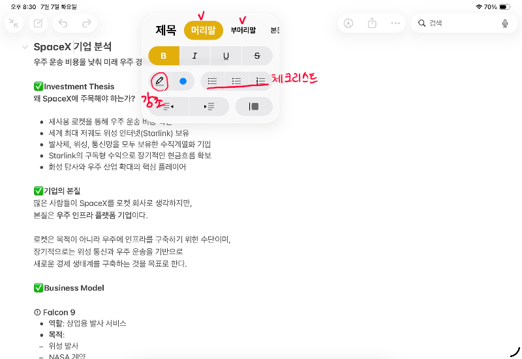Click the bullet Starlink의 구독형 수익으로 장기적인 현금흐름 확보

click(x=130, y=156)
